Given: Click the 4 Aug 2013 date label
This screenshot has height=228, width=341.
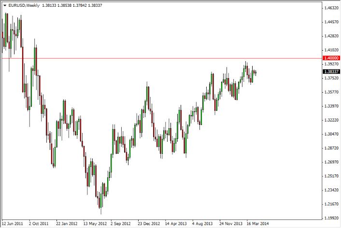Looking at the screenshot, I should [202, 224].
